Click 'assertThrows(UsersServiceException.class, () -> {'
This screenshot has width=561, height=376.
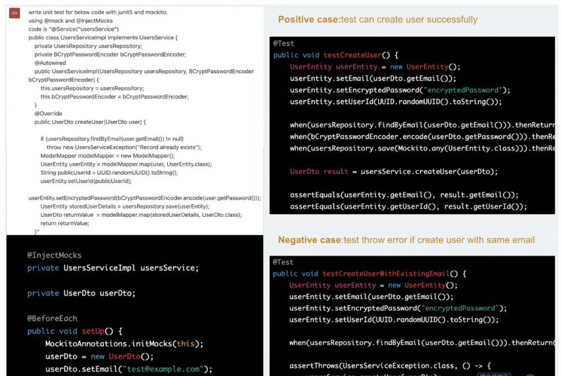click(x=390, y=366)
